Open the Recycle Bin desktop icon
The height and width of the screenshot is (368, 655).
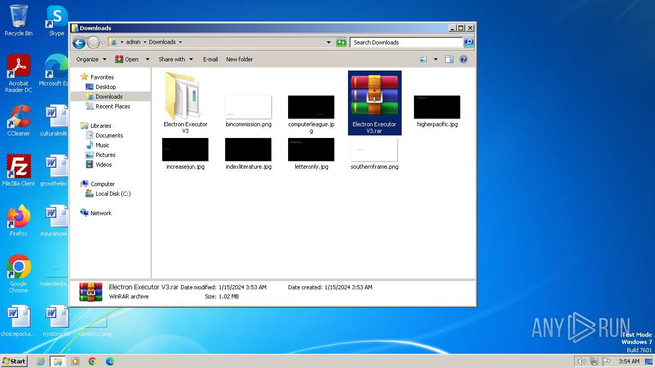pyautogui.click(x=18, y=20)
